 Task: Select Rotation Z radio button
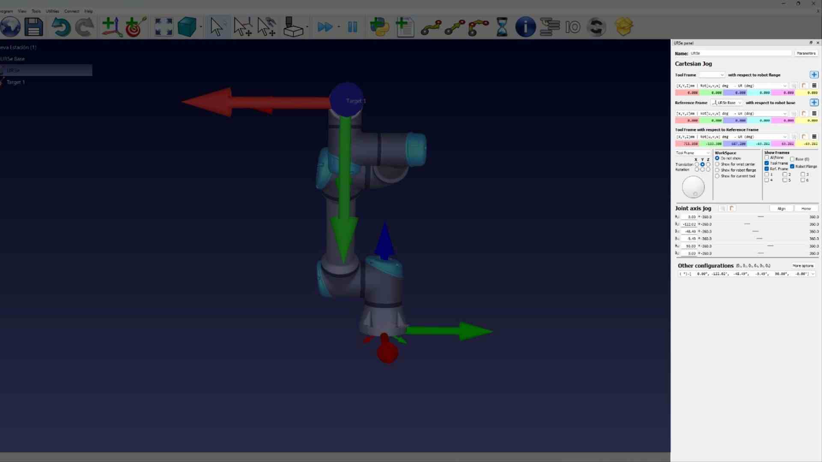pos(708,169)
